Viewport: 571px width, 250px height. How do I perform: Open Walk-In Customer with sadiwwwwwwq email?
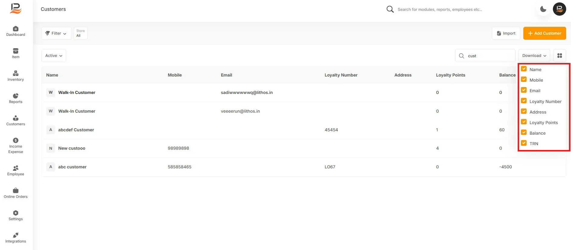click(77, 92)
